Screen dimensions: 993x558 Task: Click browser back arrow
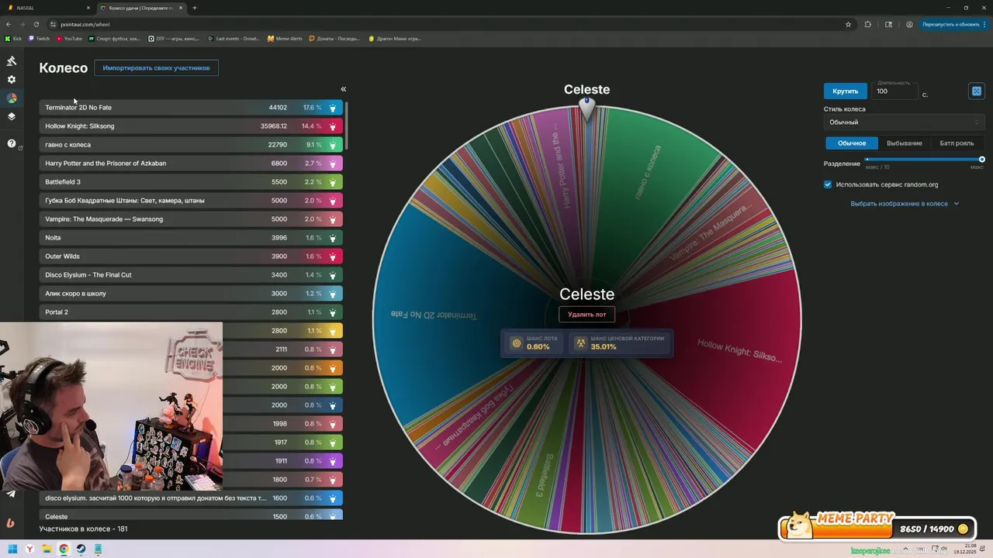[x=9, y=24]
